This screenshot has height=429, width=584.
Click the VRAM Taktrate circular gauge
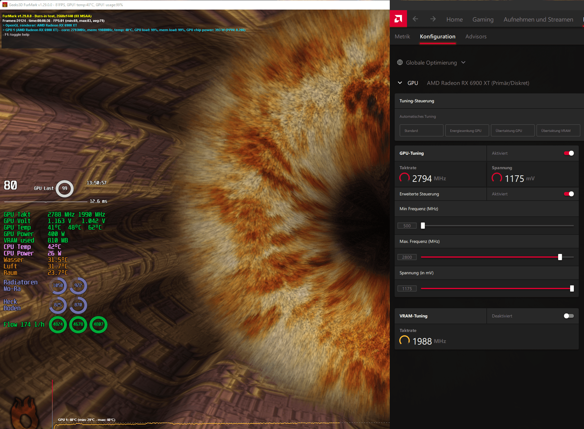(x=405, y=341)
